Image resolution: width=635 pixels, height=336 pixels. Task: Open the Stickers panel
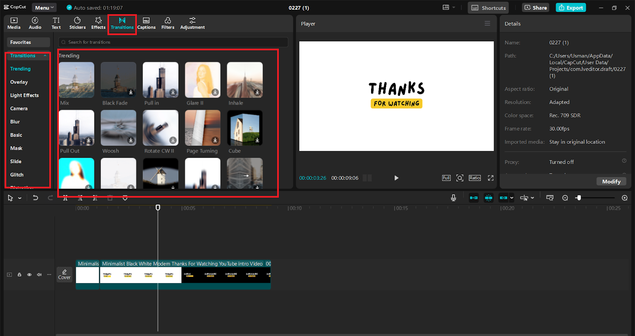[x=77, y=23]
